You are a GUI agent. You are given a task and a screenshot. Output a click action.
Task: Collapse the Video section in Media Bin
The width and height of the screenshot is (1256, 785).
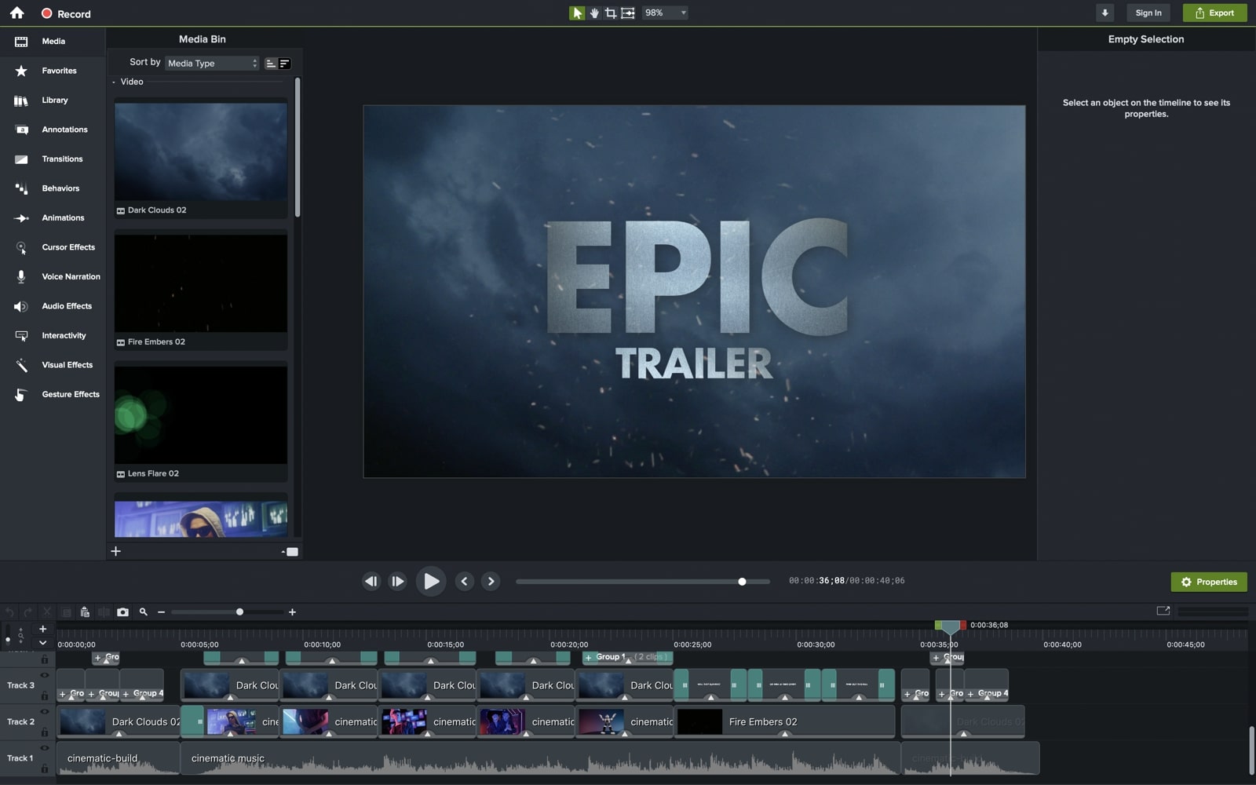coord(114,82)
